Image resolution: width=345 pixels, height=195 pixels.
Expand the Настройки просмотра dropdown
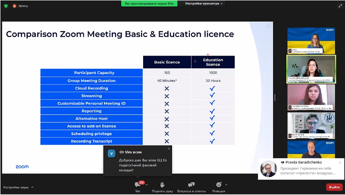pyautogui.click(x=204, y=3)
